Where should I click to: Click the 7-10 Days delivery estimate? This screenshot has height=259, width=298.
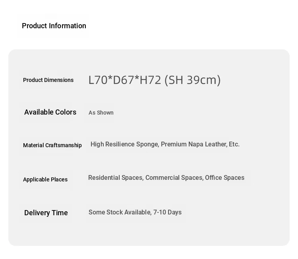click(167, 212)
